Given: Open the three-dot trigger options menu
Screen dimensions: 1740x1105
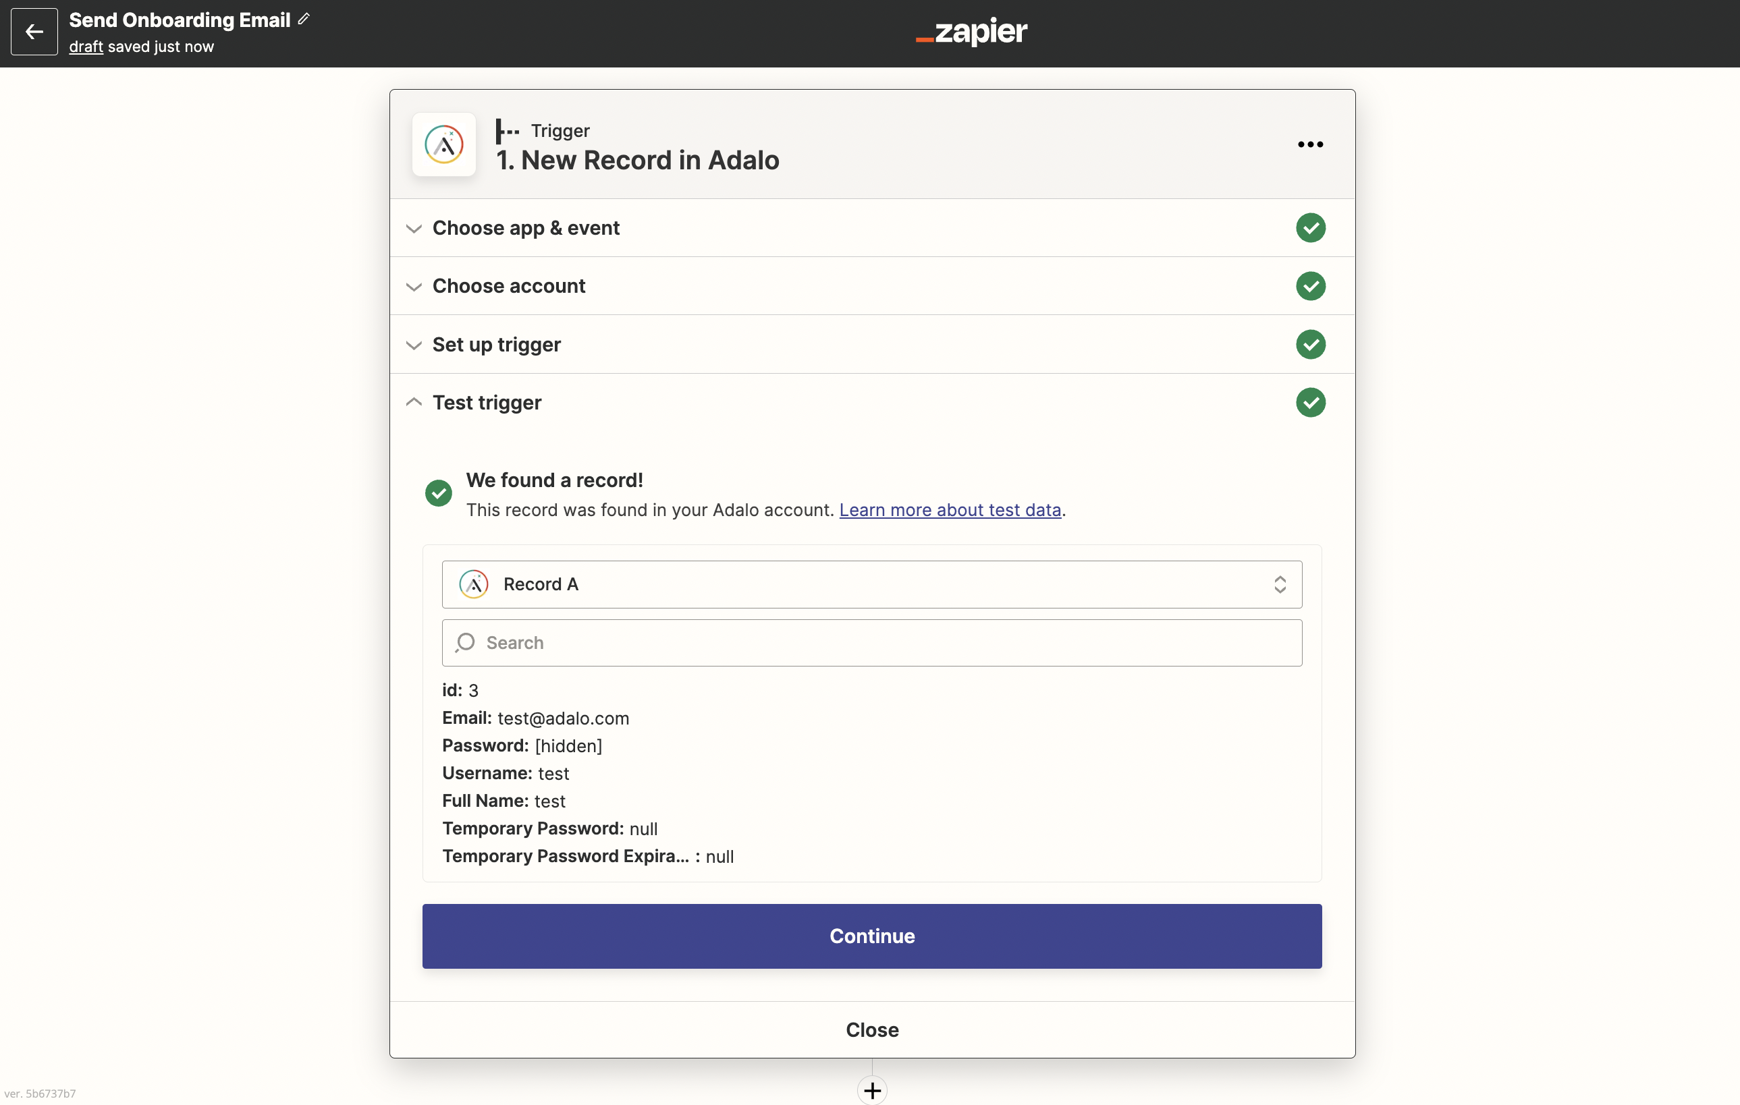Looking at the screenshot, I should pyautogui.click(x=1309, y=144).
